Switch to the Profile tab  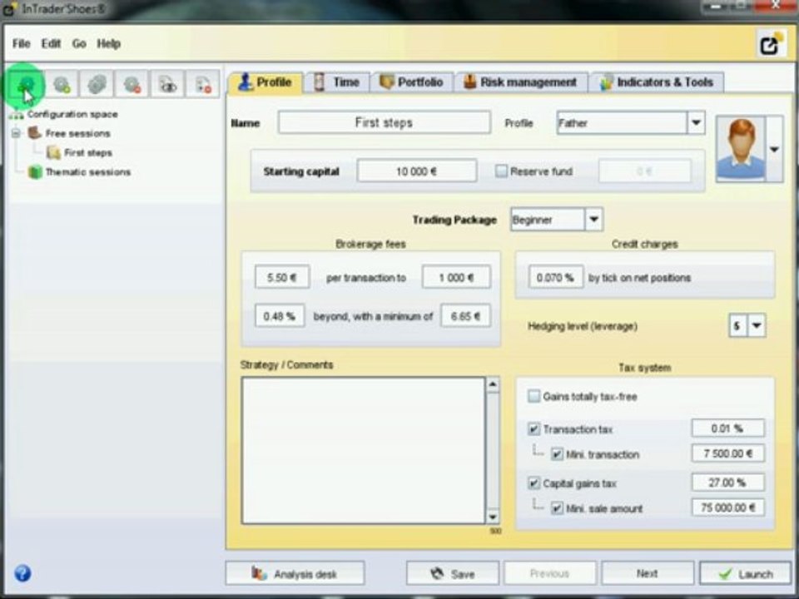click(265, 82)
